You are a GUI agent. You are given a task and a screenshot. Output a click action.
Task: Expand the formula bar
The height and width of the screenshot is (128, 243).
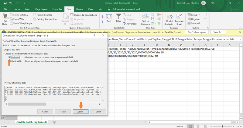240,39
